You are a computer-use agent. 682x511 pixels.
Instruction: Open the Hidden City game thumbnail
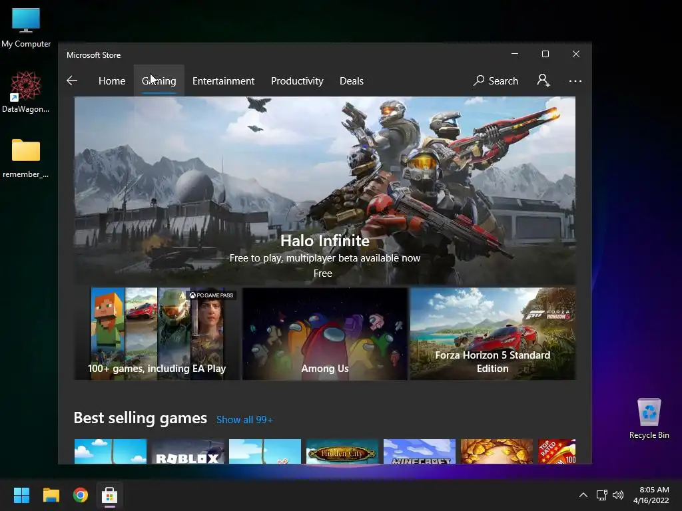coord(342,452)
